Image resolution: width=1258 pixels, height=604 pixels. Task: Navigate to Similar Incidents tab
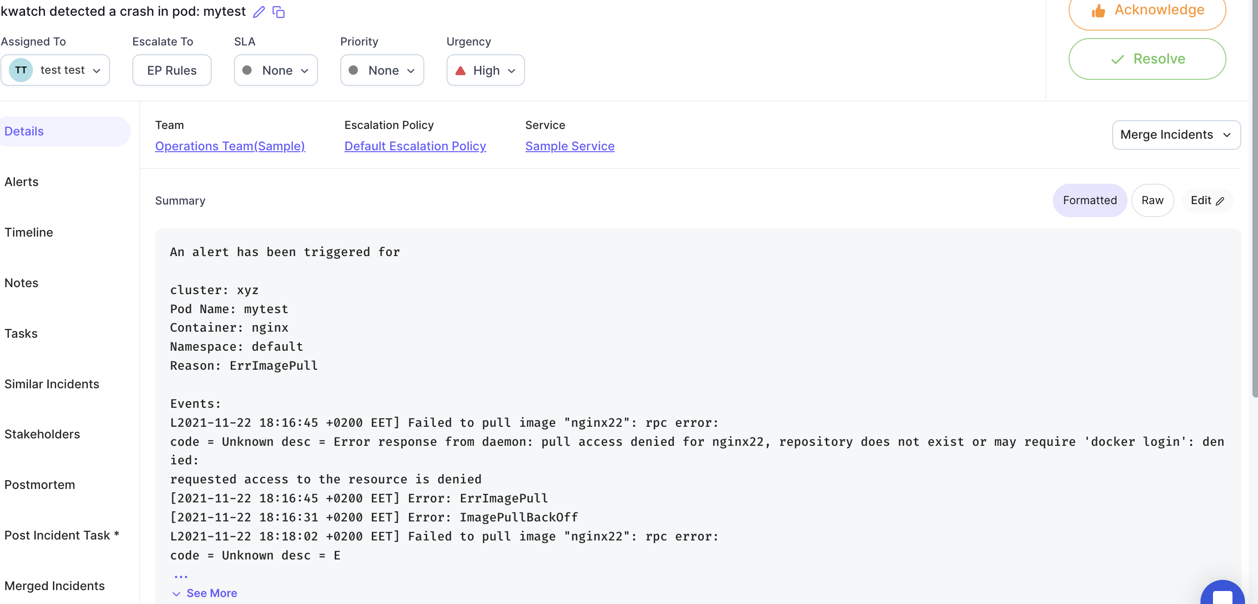coord(52,384)
